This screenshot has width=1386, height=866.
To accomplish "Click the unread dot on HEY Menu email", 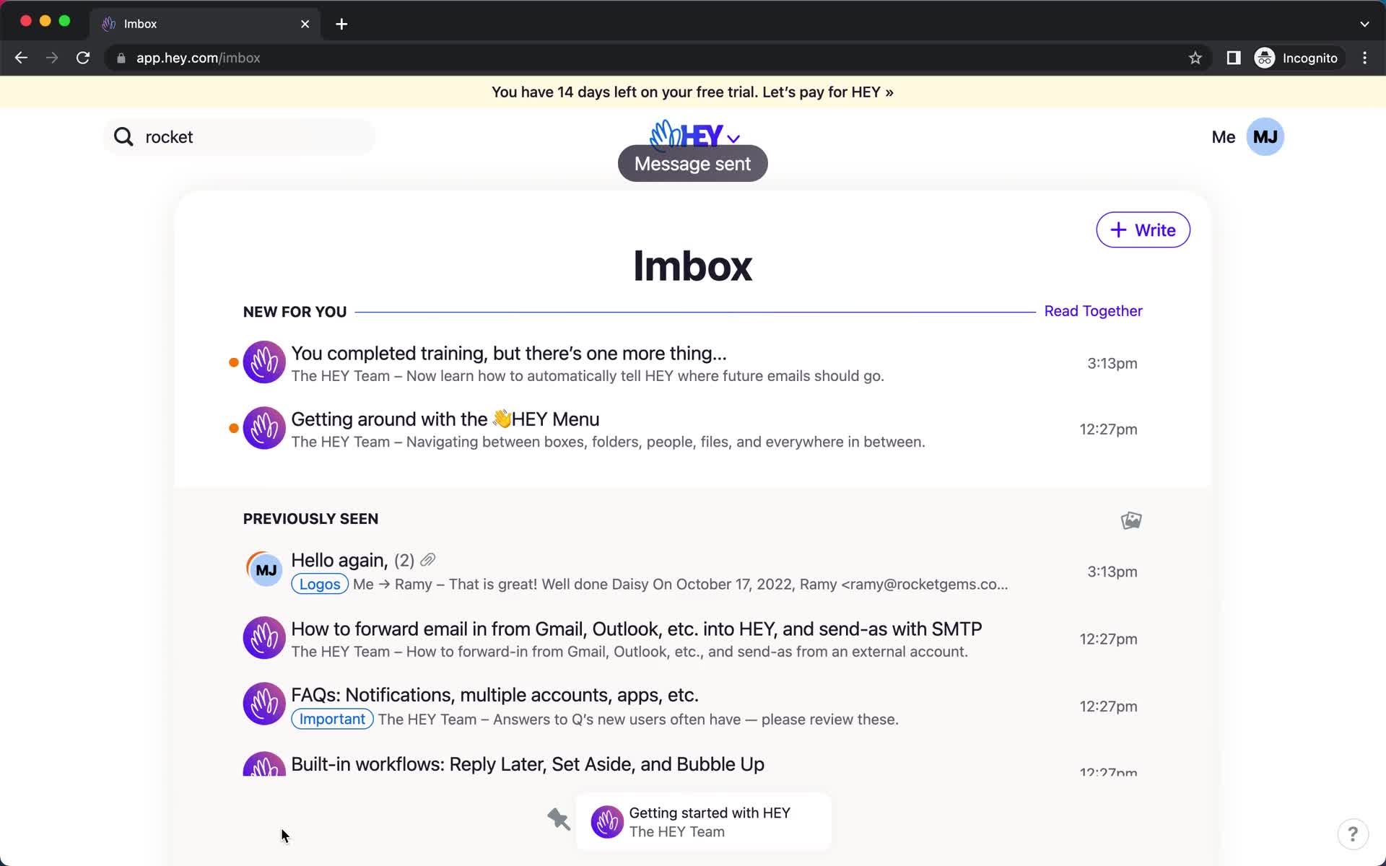I will coord(232,428).
